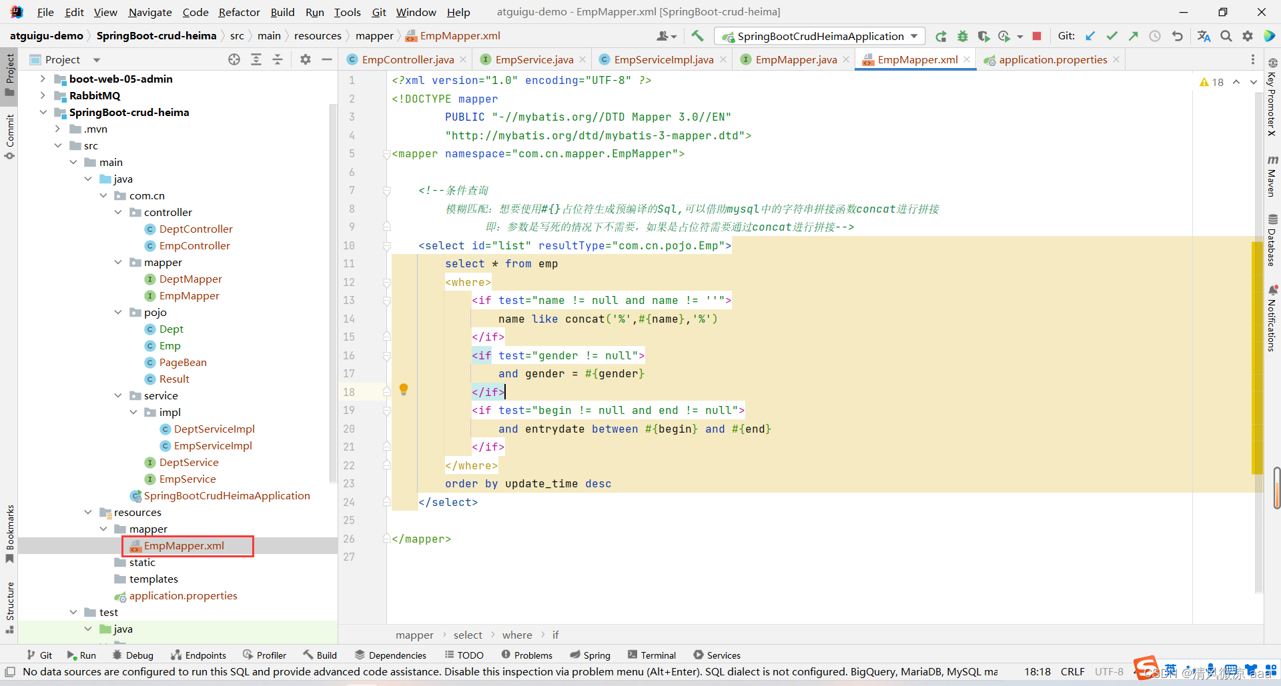Click the yellow intention bulb on line 18

(404, 389)
